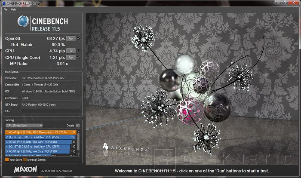301x178 pixels.
Task: Open the Help menu
Action: (x=13, y=9)
